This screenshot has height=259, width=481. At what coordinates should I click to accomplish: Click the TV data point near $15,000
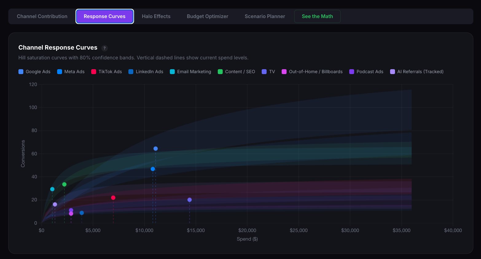pyautogui.click(x=190, y=200)
